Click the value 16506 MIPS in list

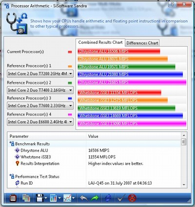99,151
